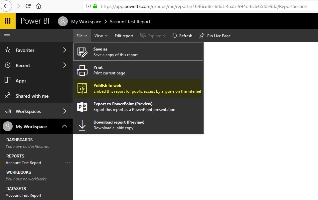Open Account Test Report under DATASETS

coord(24,195)
